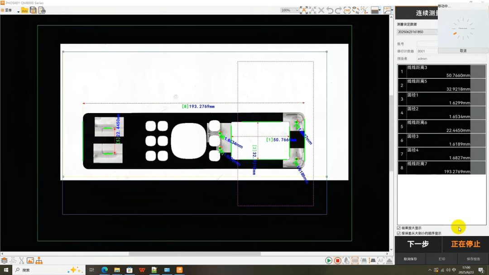Click the 下一步 button
This screenshot has height=275, width=489.
418,244
